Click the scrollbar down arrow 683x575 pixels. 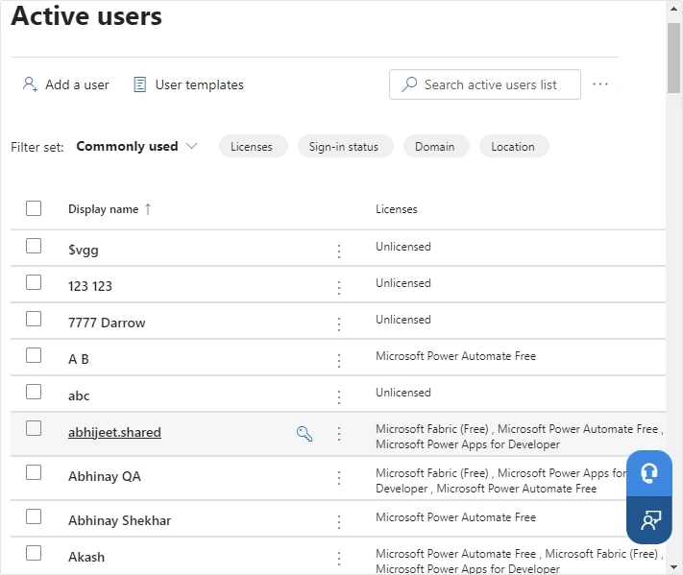point(673,567)
